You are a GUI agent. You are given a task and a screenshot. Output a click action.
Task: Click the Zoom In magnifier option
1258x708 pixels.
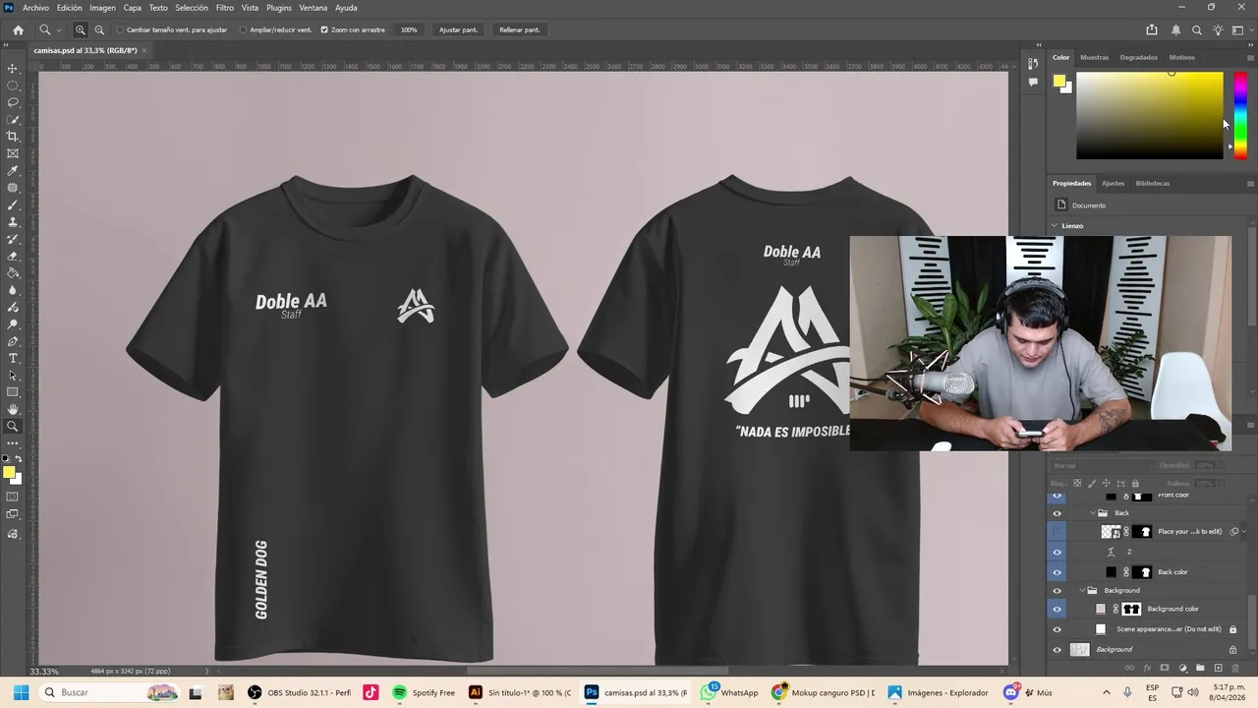pyautogui.click(x=81, y=29)
